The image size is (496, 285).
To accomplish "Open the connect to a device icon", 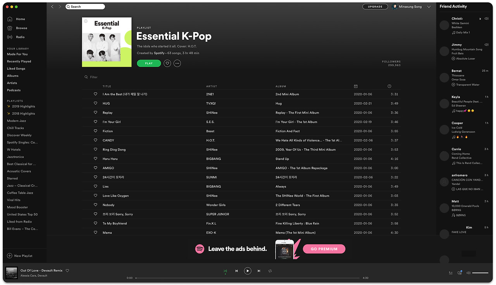I will point(460,273).
